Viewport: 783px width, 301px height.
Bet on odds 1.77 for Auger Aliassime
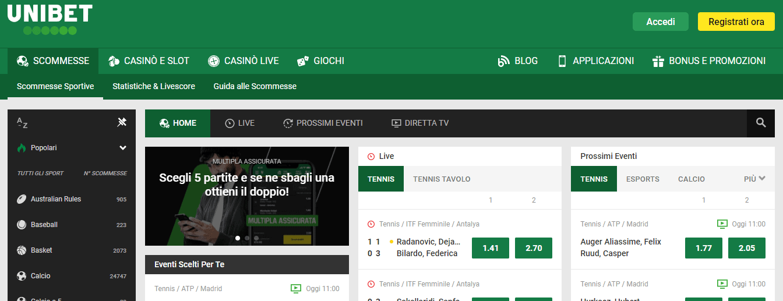[x=704, y=248]
